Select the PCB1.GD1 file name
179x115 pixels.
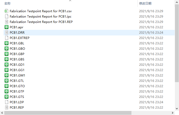point(17,65)
